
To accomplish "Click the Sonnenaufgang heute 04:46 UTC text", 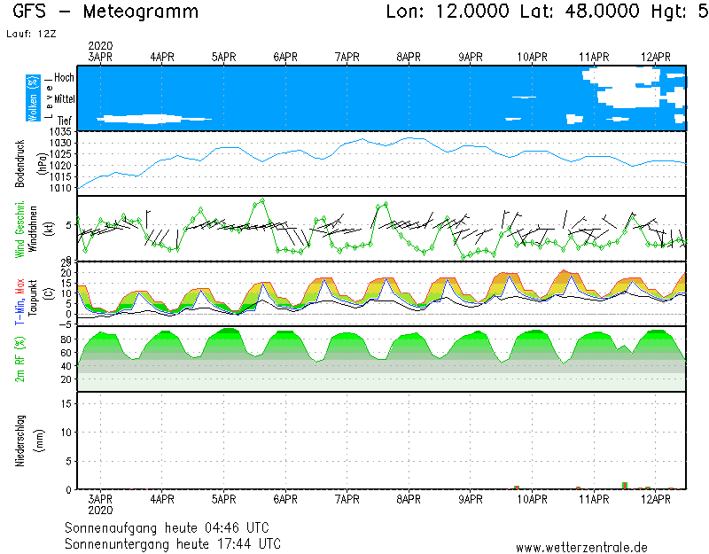I will coord(173,527).
